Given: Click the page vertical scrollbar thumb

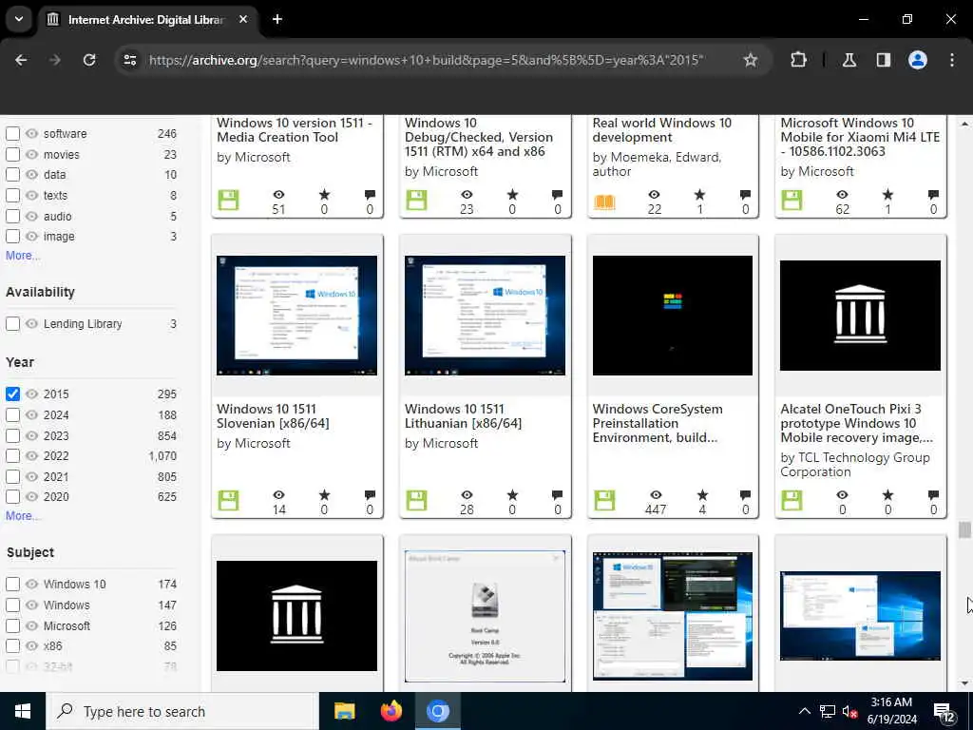Looking at the screenshot, I should [963, 529].
